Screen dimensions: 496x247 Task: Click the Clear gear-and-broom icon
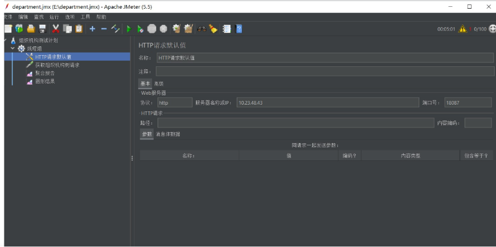tap(177, 28)
